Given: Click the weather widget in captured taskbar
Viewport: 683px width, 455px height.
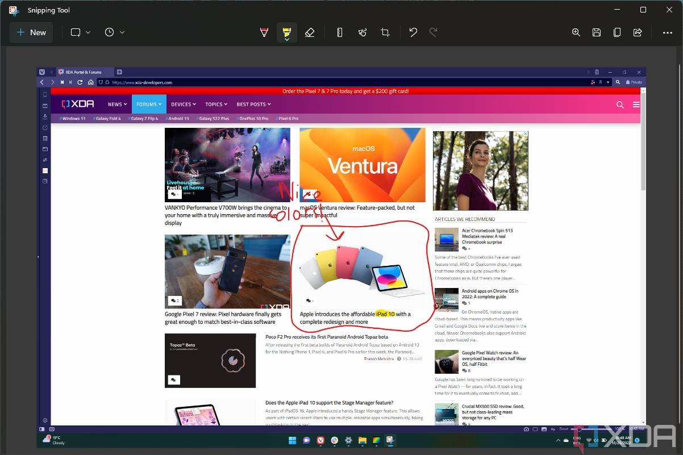Looking at the screenshot, I should coord(55,440).
